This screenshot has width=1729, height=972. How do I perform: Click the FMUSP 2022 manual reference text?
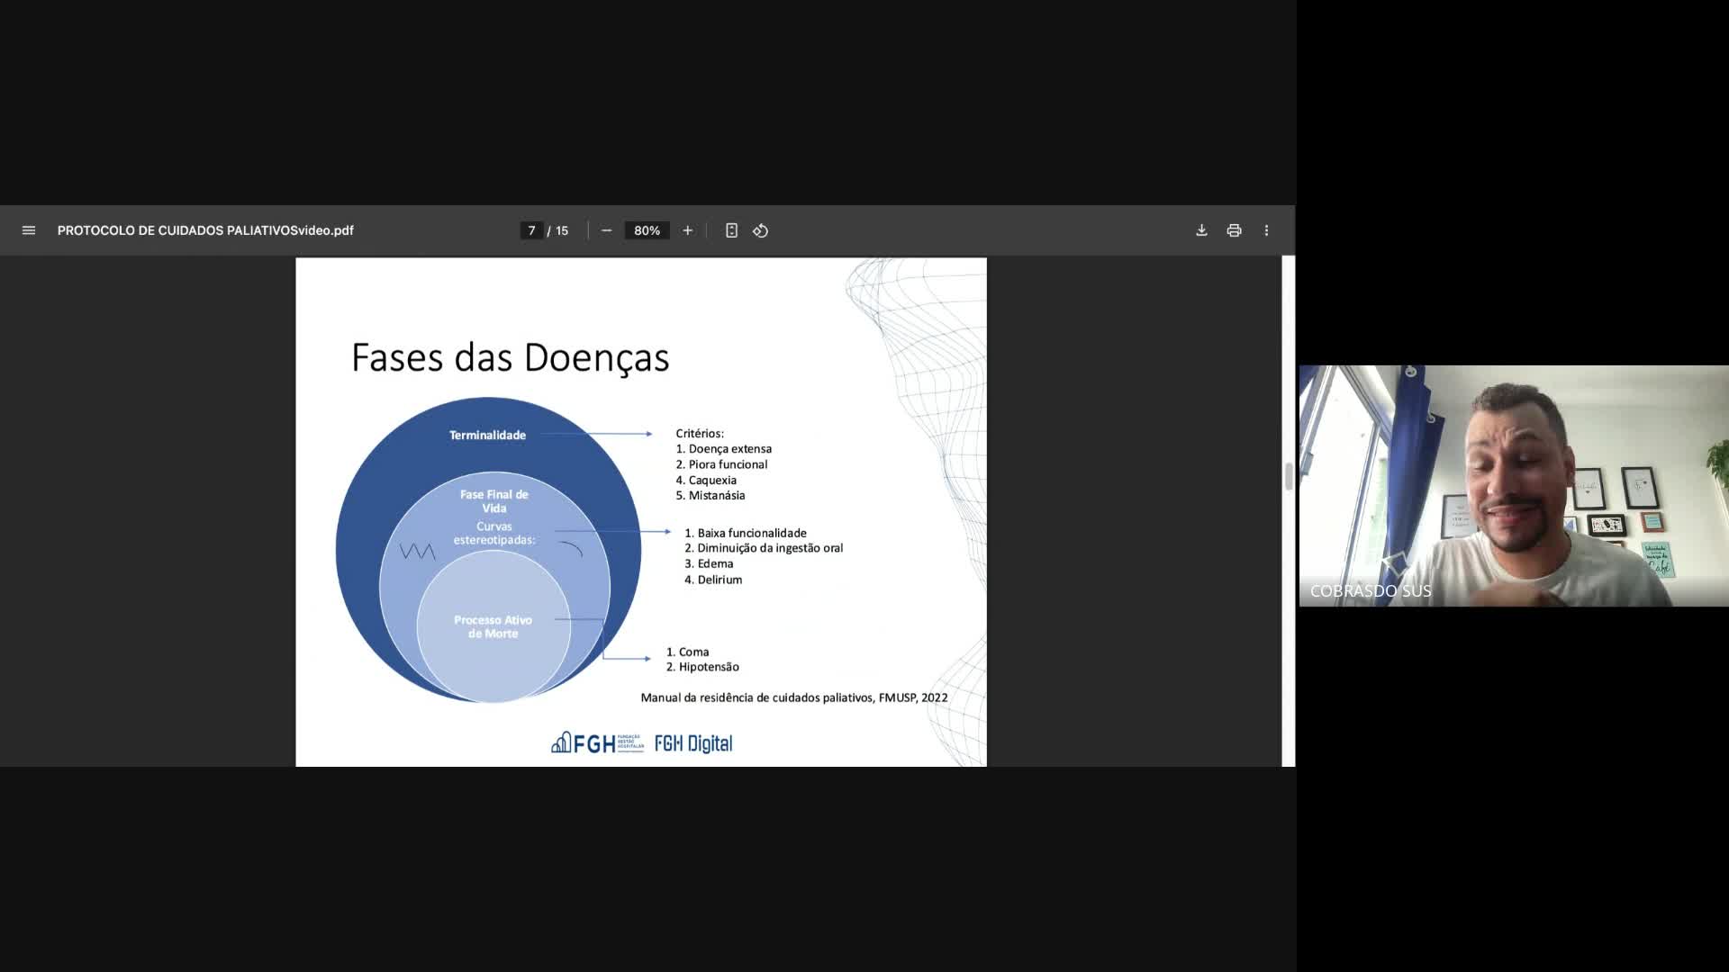793,697
